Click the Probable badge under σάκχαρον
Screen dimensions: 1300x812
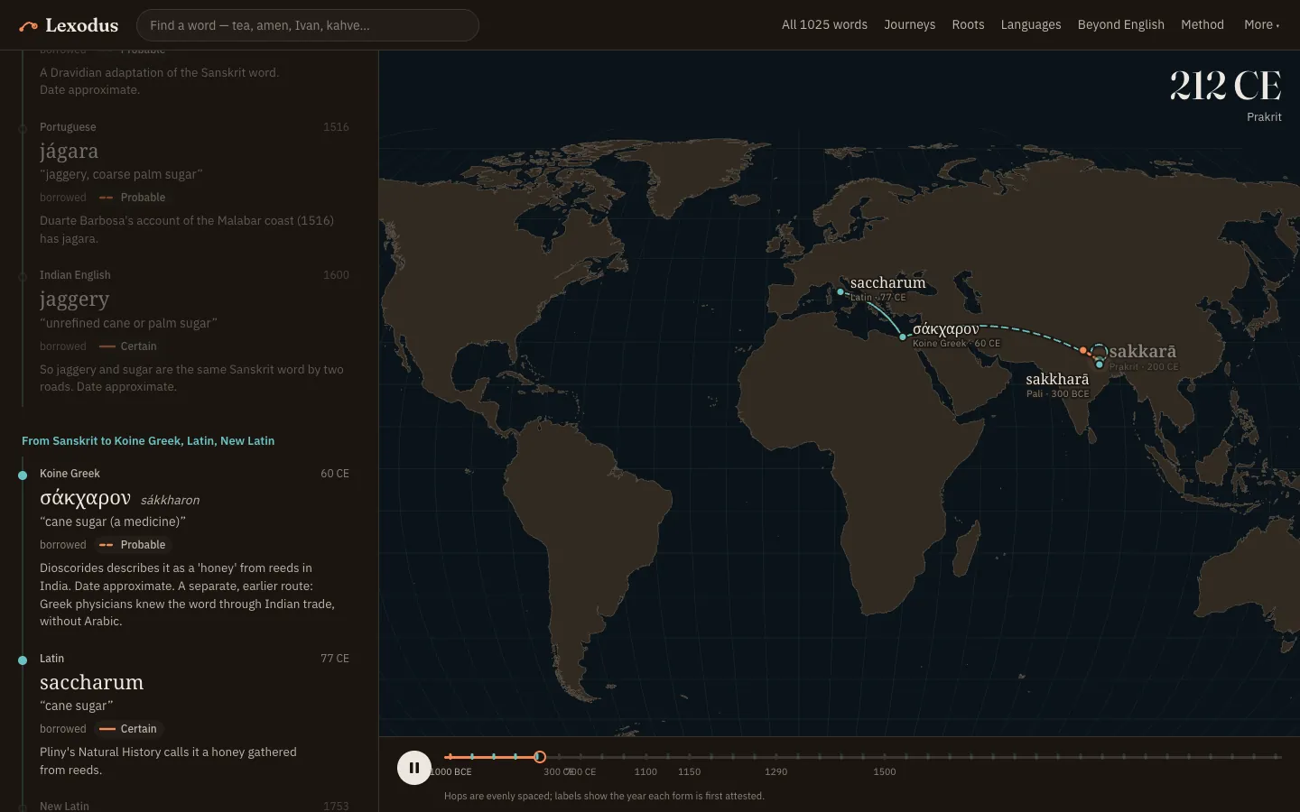tap(133, 545)
